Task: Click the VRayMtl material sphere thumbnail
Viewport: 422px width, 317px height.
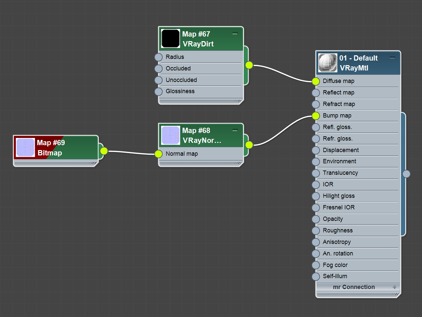Action: click(328, 63)
